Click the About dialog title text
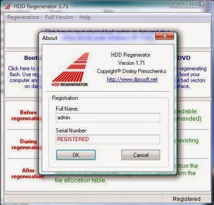This screenshot has height=205, width=214. [50, 38]
